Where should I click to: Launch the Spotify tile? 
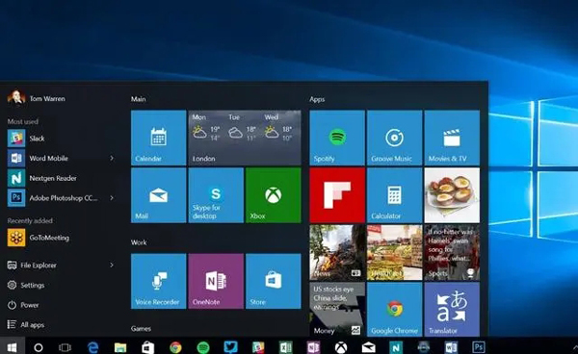(337, 138)
